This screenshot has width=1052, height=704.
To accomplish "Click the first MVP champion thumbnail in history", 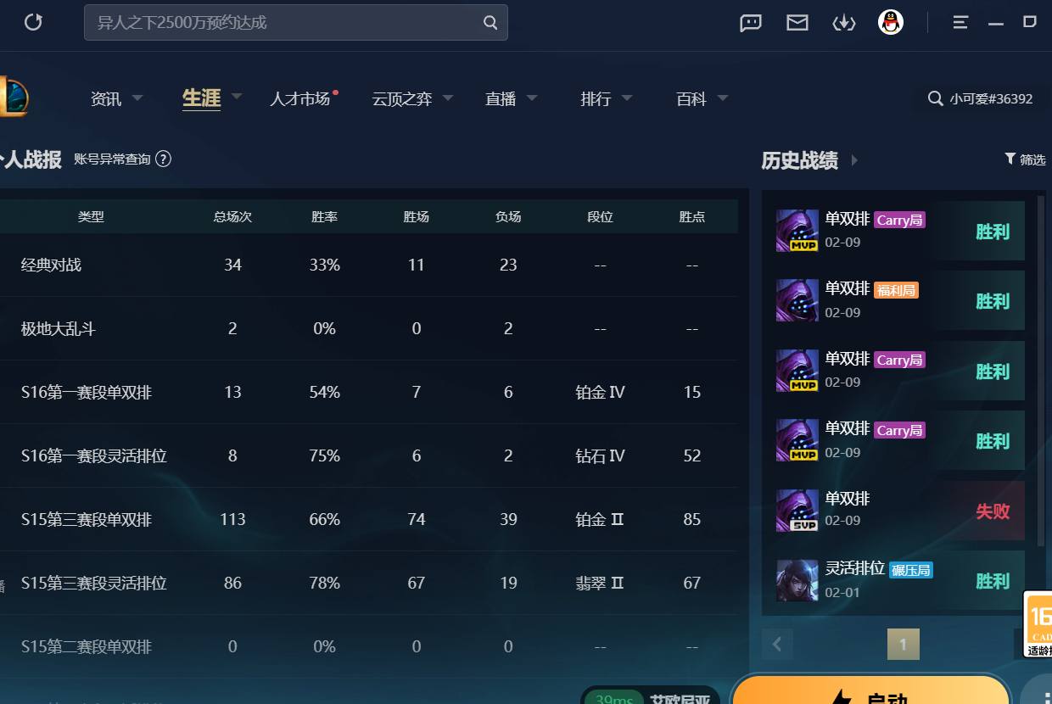I will click(796, 230).
